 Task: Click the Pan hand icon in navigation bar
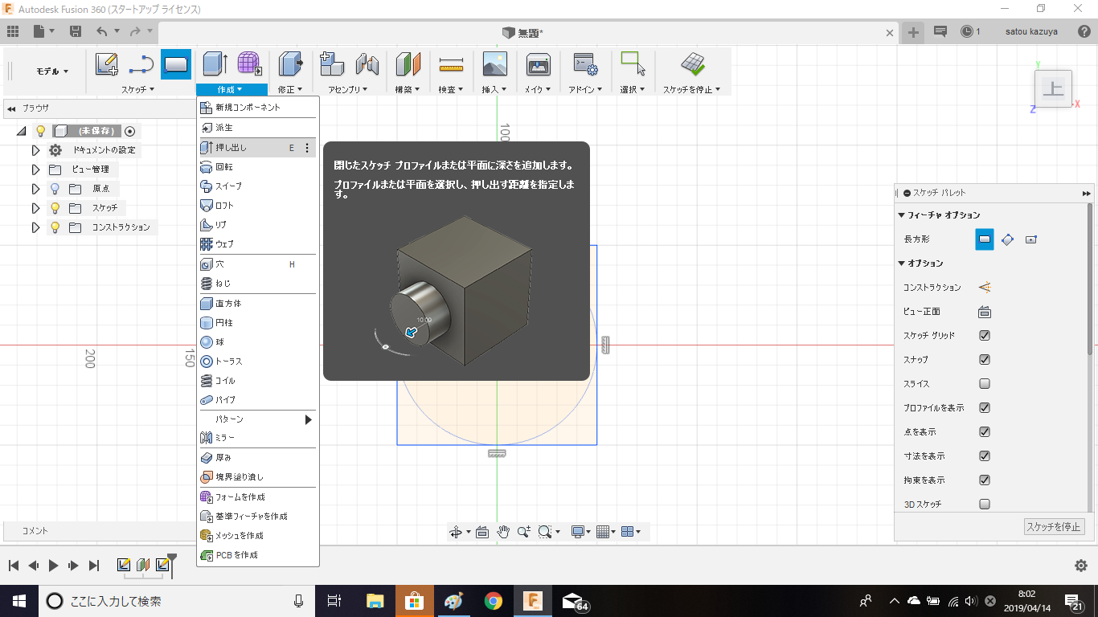tap(504, 532)
